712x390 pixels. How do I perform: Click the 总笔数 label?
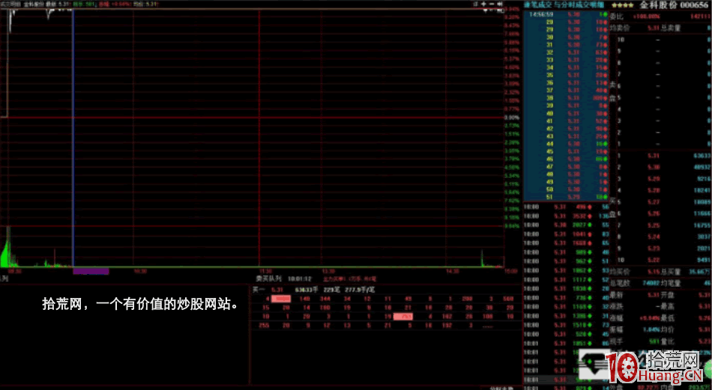(619, 284)
